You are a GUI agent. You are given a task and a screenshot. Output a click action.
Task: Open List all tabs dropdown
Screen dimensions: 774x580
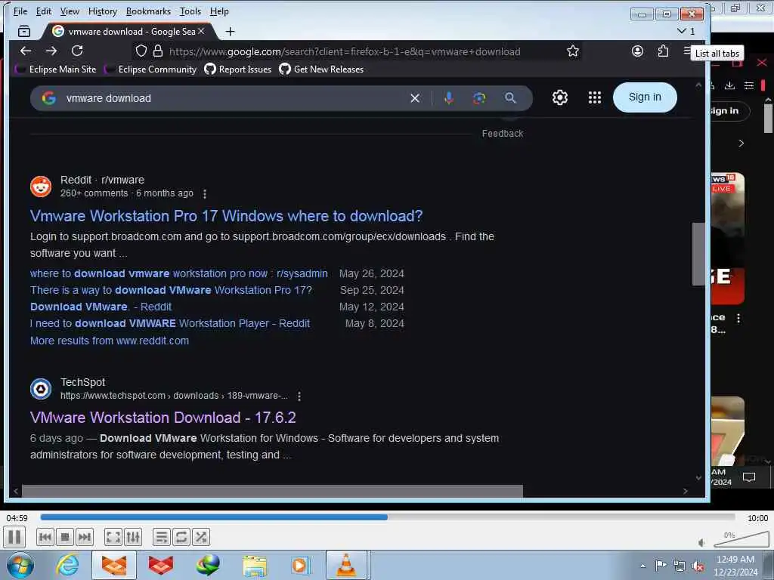coord(686,31)
